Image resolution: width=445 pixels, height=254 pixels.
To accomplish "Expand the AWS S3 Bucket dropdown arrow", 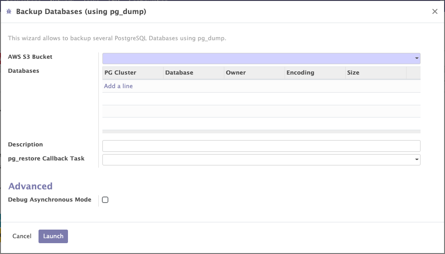I will point(416,59).
